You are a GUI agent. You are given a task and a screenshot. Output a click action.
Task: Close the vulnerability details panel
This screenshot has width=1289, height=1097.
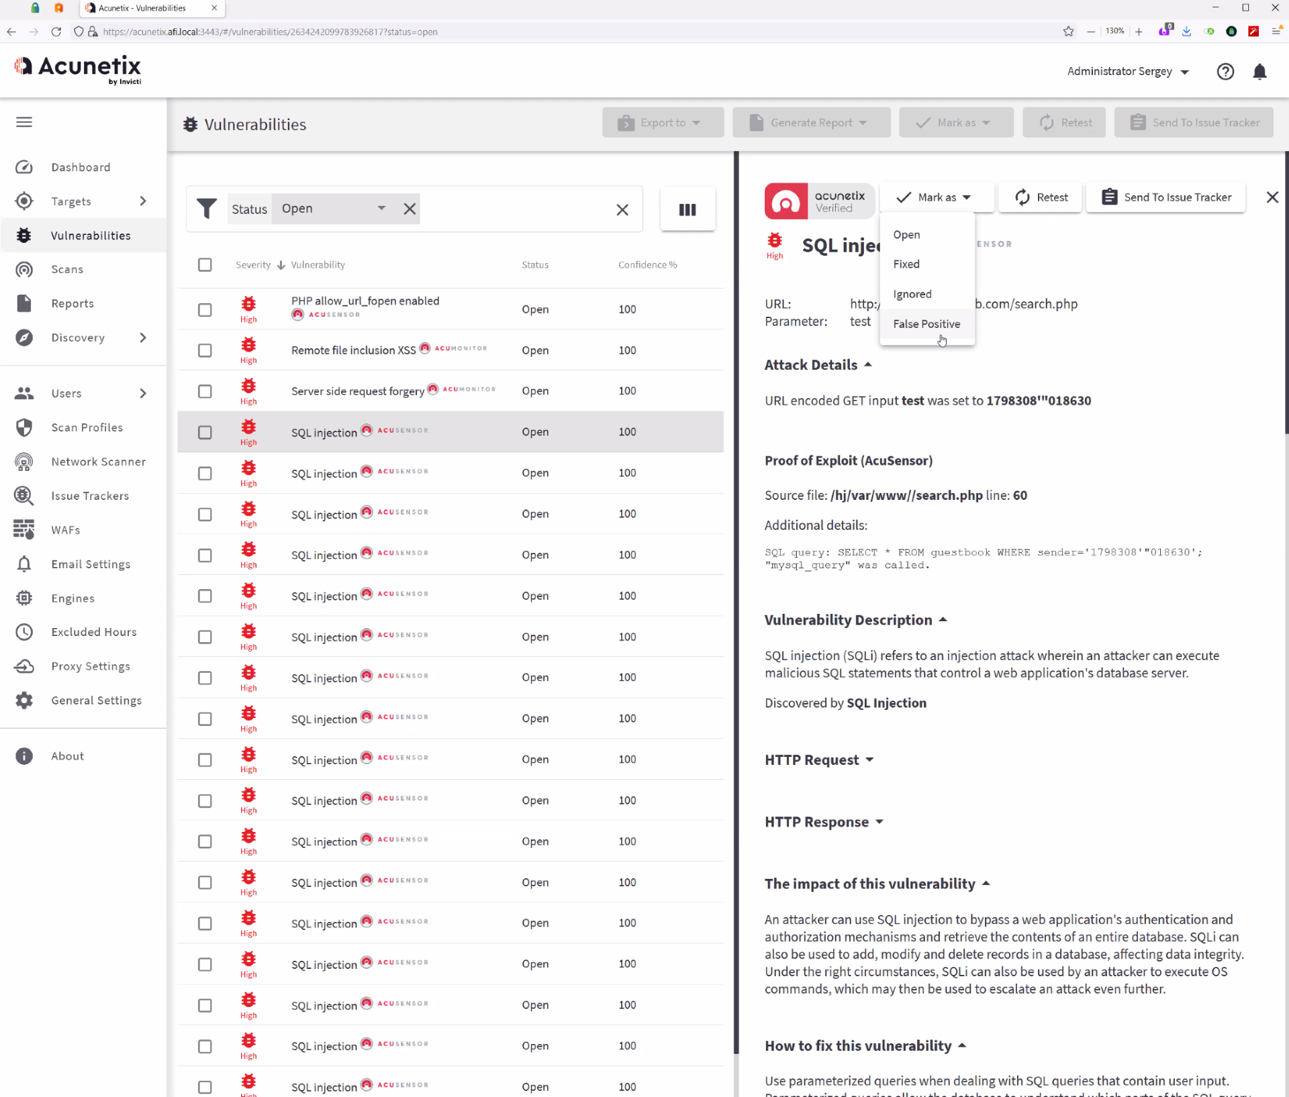pyautogui.click(x=1272, y=197)
